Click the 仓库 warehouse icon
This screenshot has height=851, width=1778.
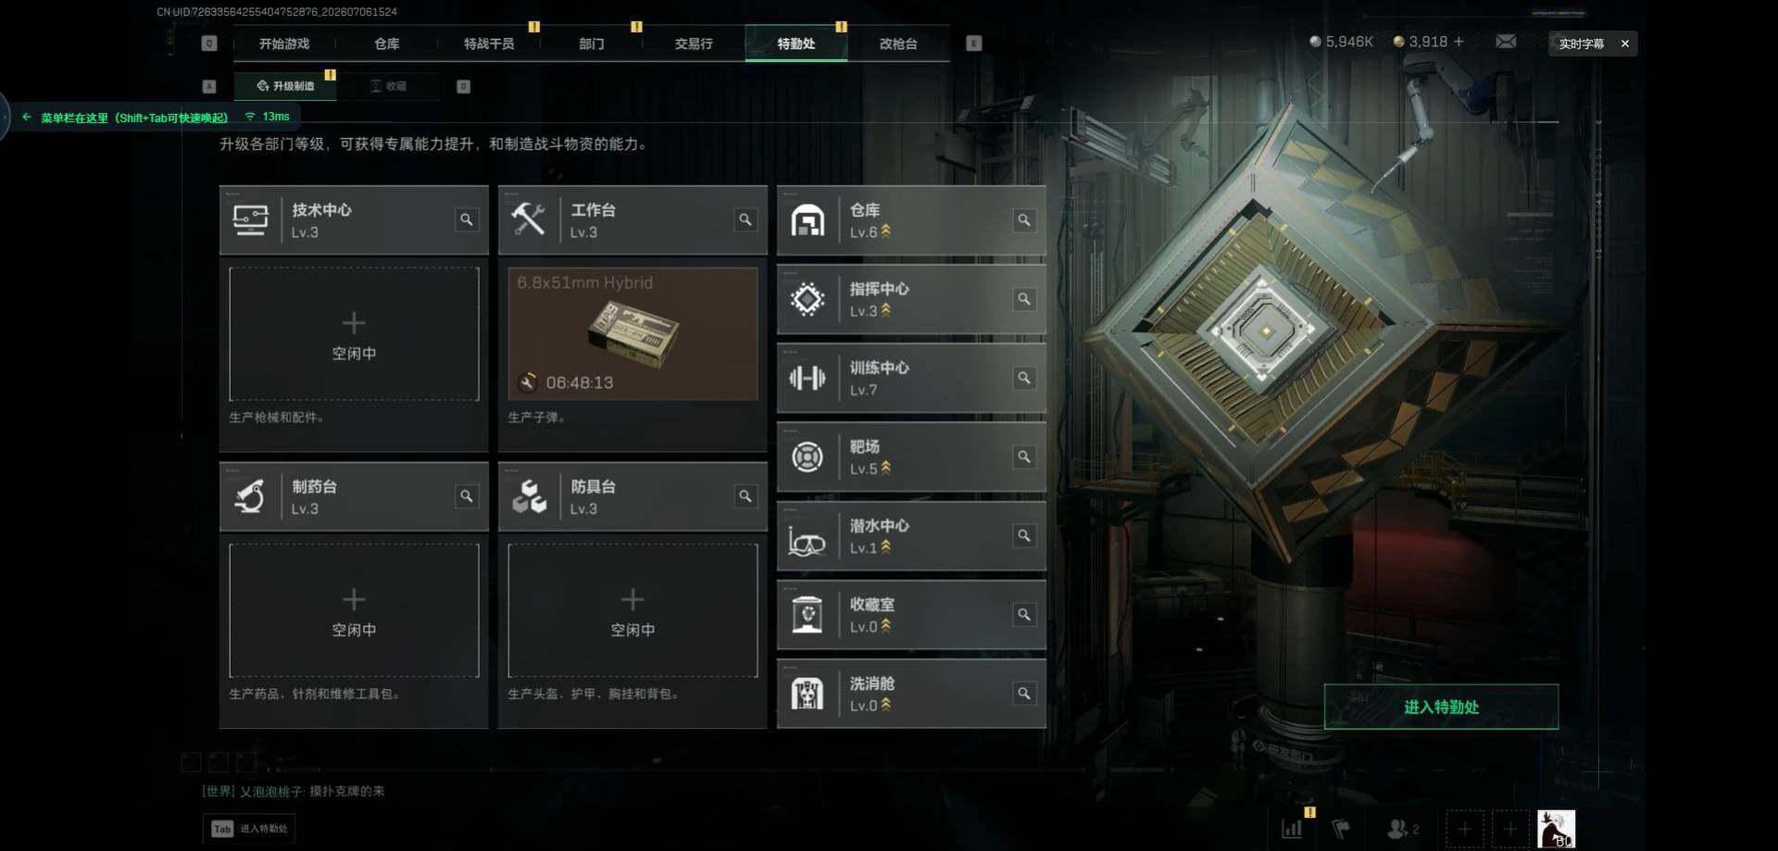coord(808,220)
